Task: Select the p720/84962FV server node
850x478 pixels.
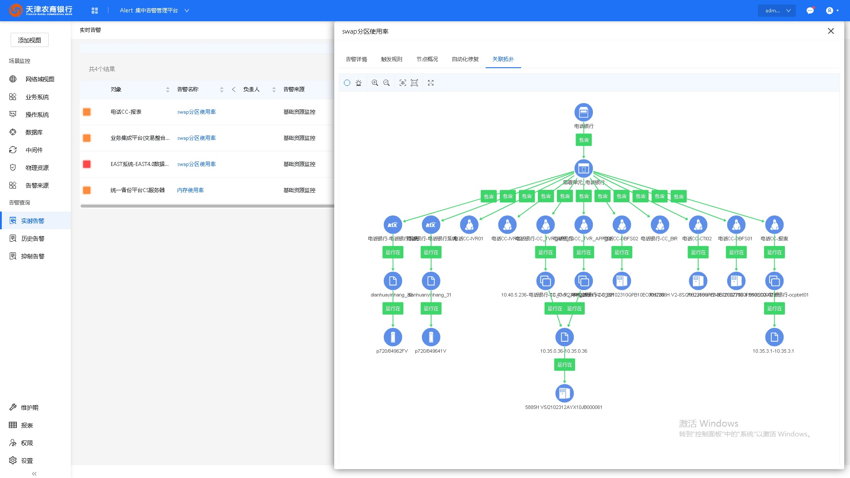Action: pyautogui.click(x=393, y=337)
